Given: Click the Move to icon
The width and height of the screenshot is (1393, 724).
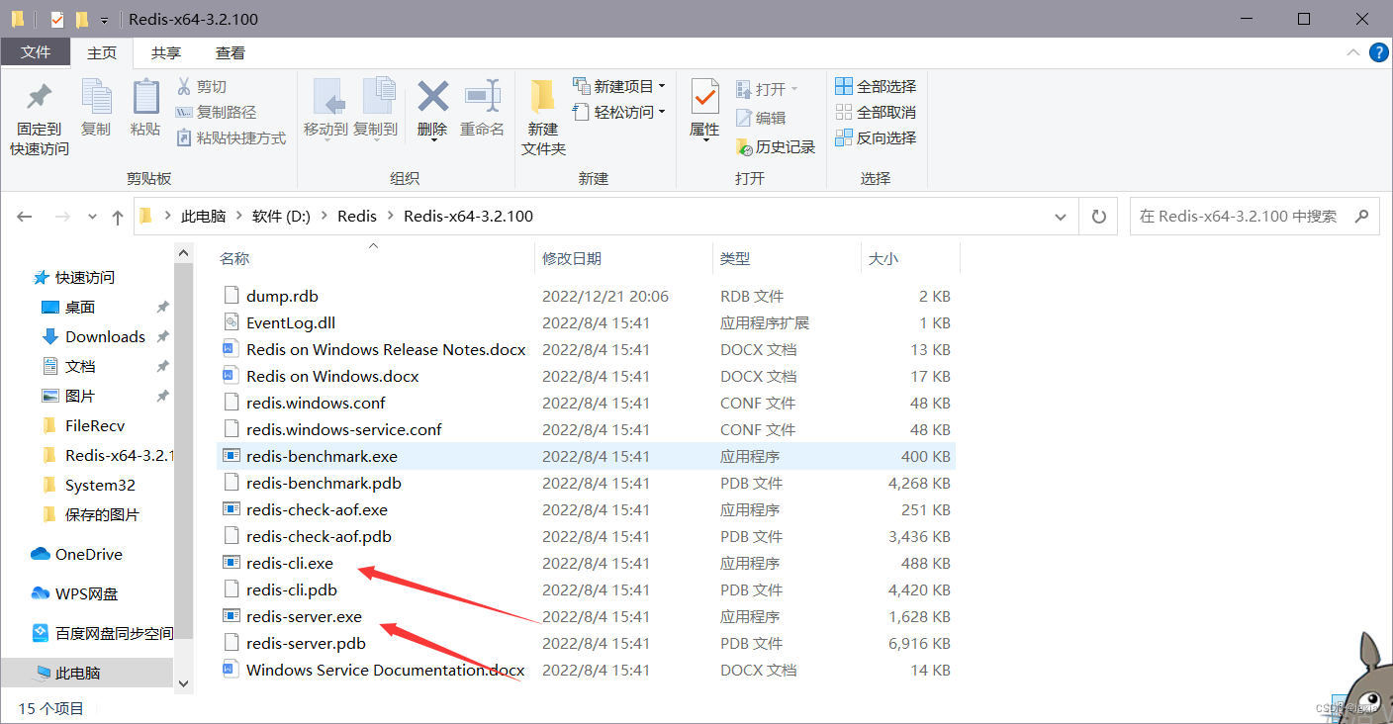Looking at the screenshot, I should (326, 97).
